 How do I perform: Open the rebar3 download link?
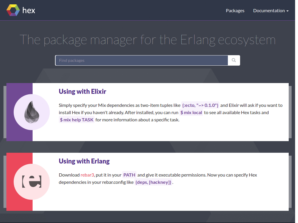pyautogui.click(x=87, y=175)
